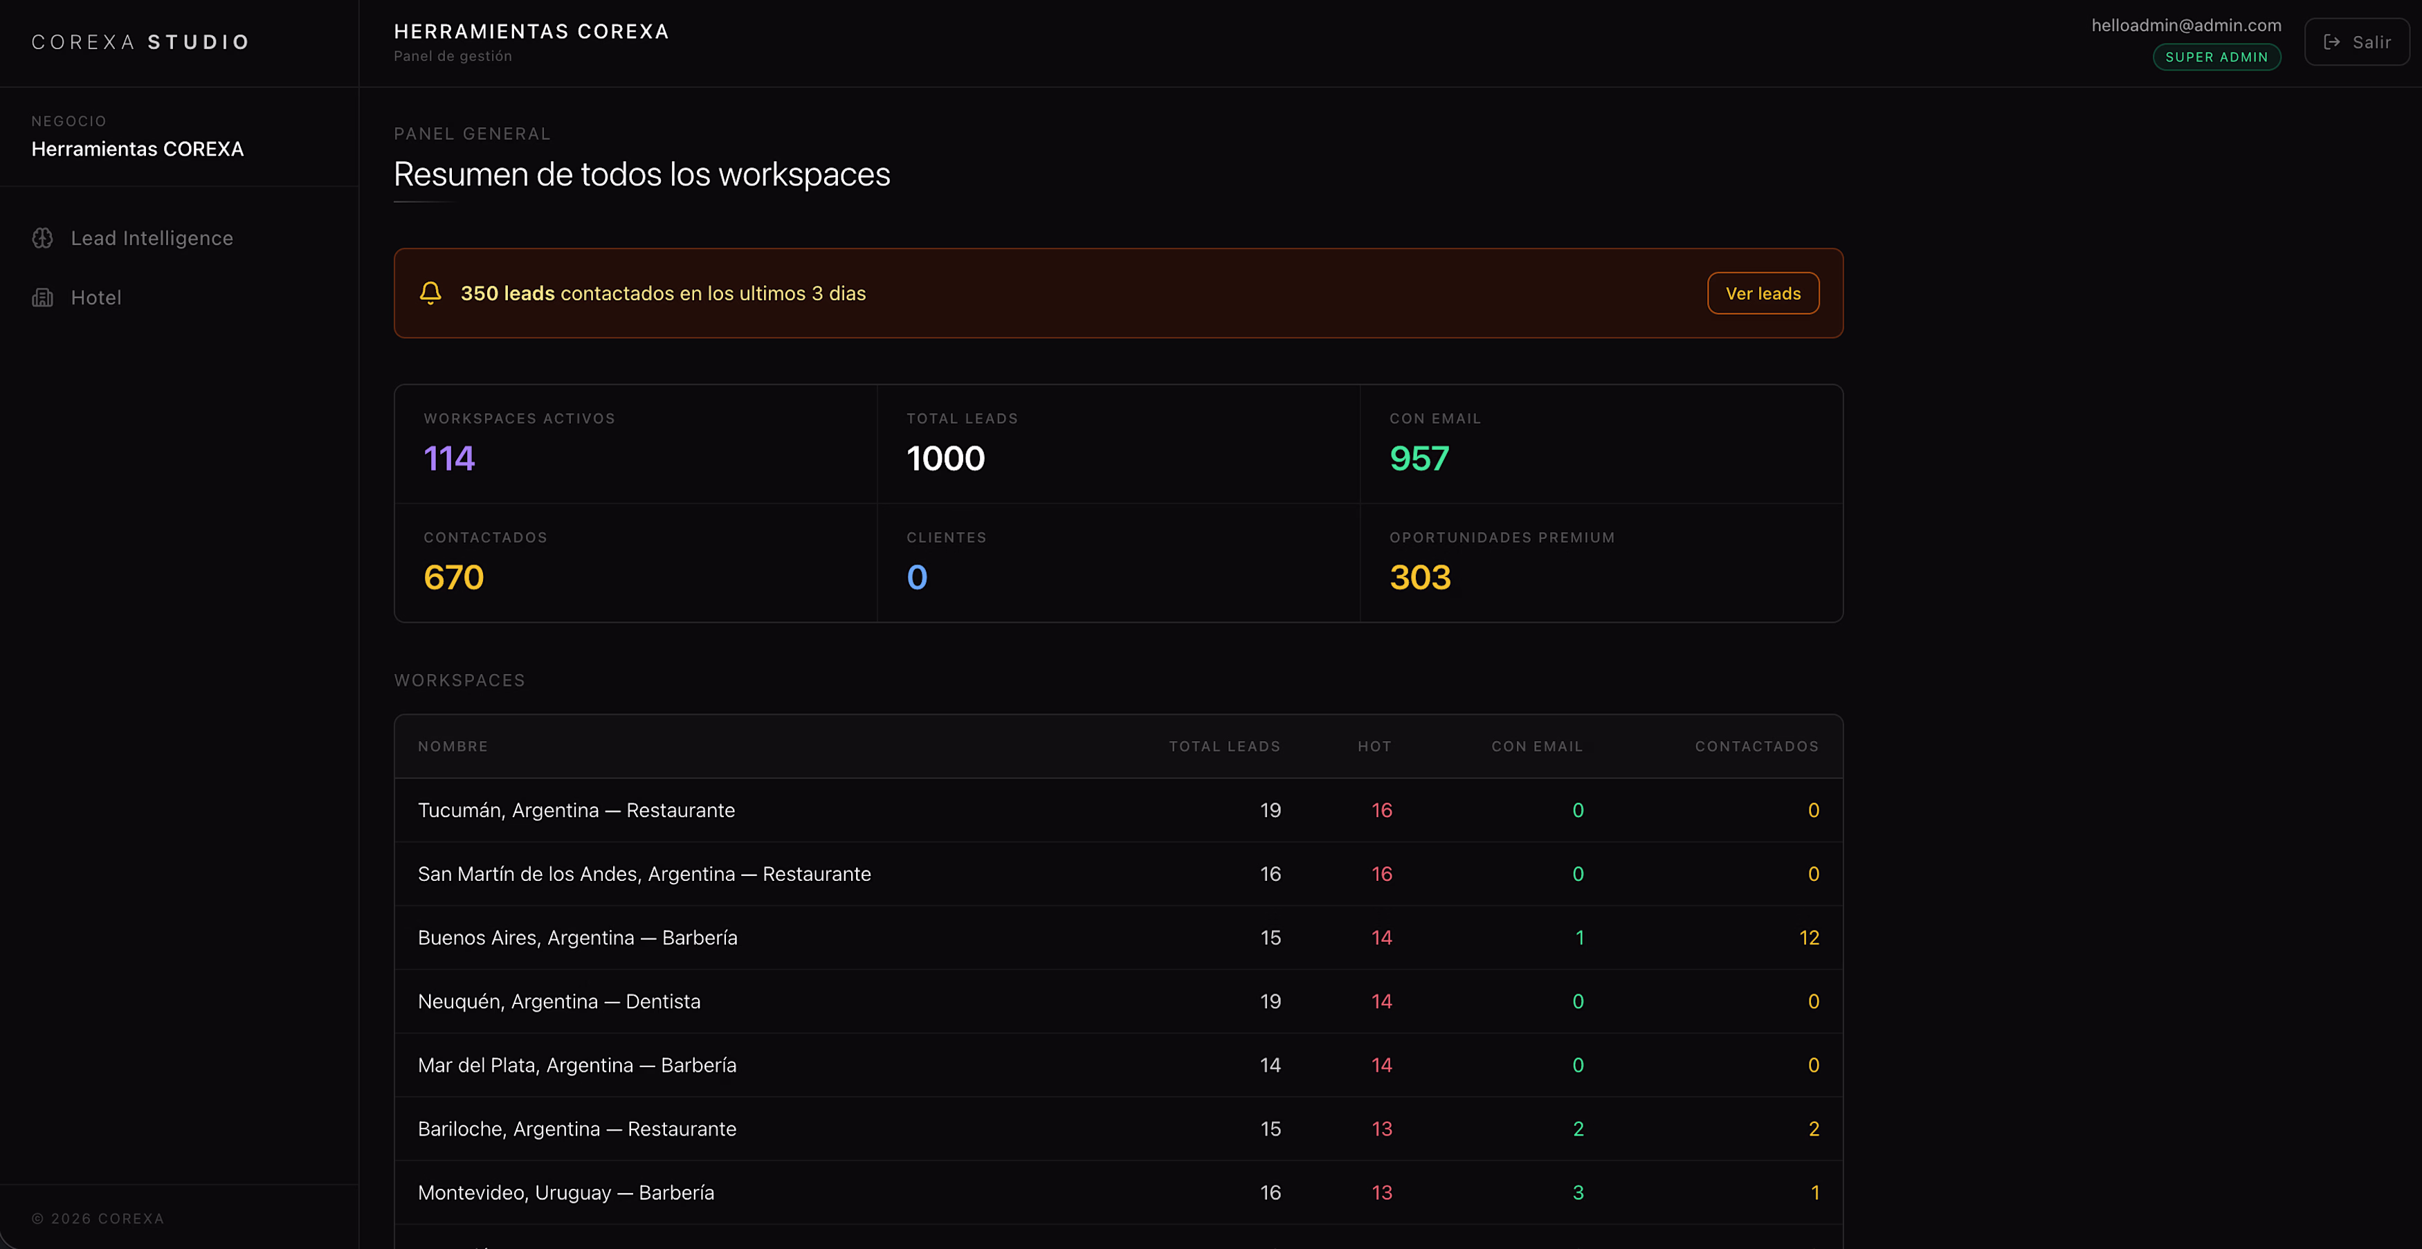
Task: Select the Tucumán, Argentina — Restaurante row
Action: click(576, 810)
